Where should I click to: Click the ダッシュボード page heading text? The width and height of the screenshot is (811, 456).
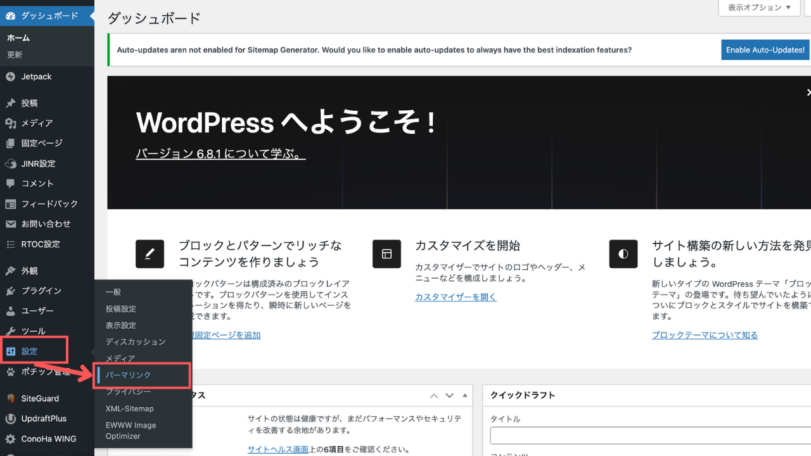click(154, 18)
